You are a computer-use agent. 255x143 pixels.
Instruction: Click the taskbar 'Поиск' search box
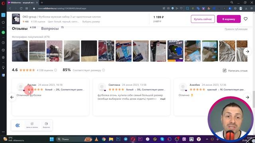point(74,139)
